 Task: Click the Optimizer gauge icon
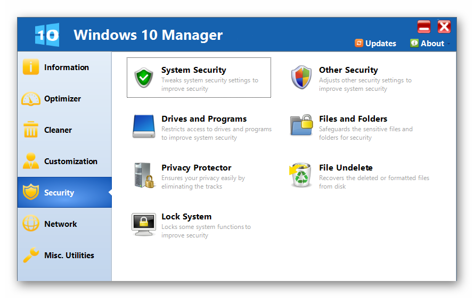coord(30,99)
